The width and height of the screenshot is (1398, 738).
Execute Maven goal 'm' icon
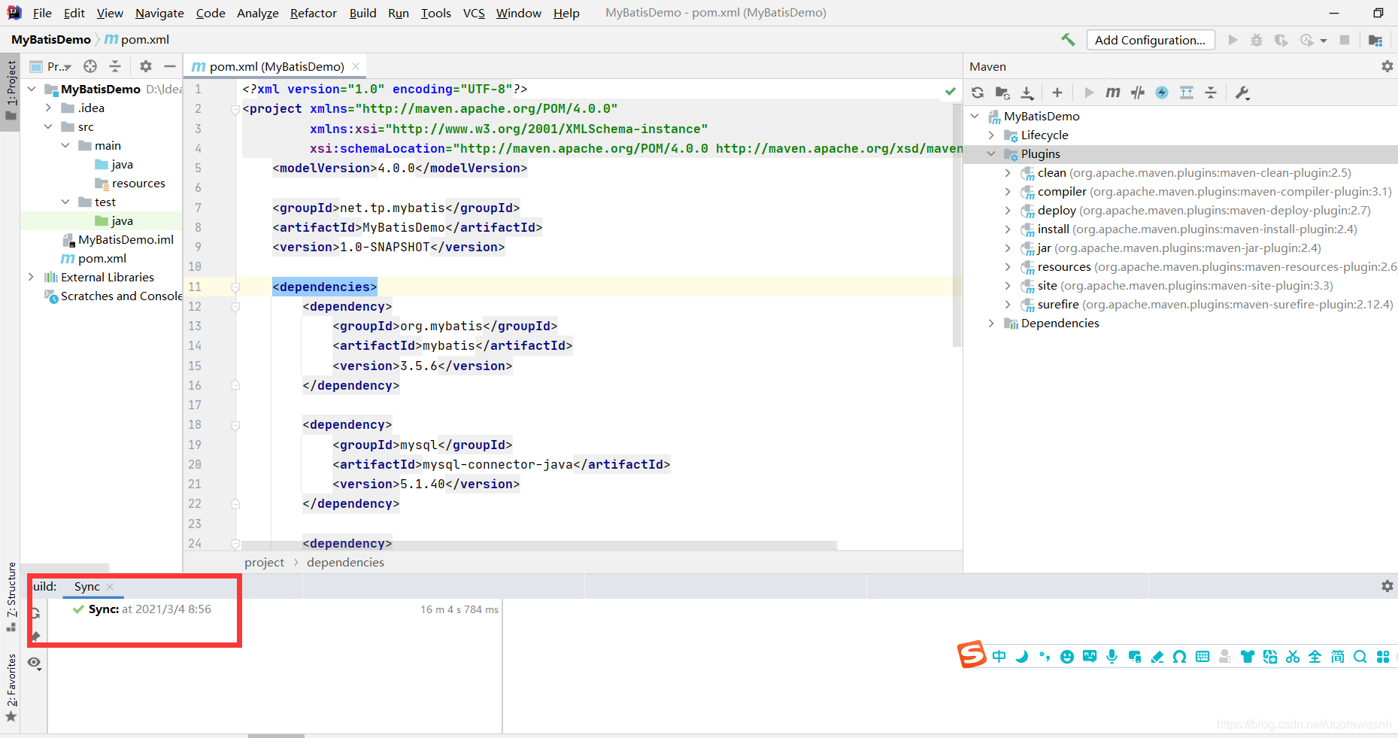(1113, 93)
